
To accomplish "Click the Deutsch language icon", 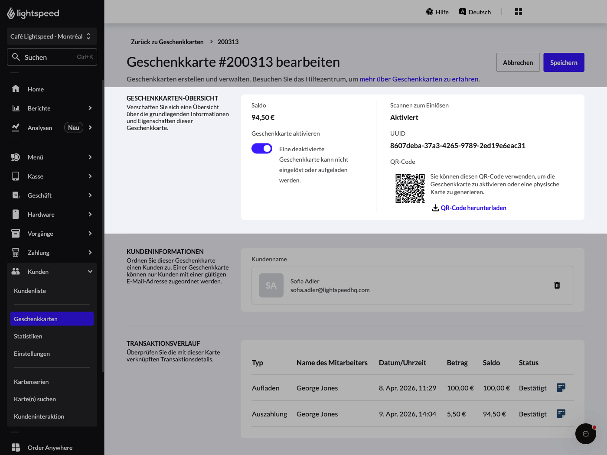I will 463,12.
